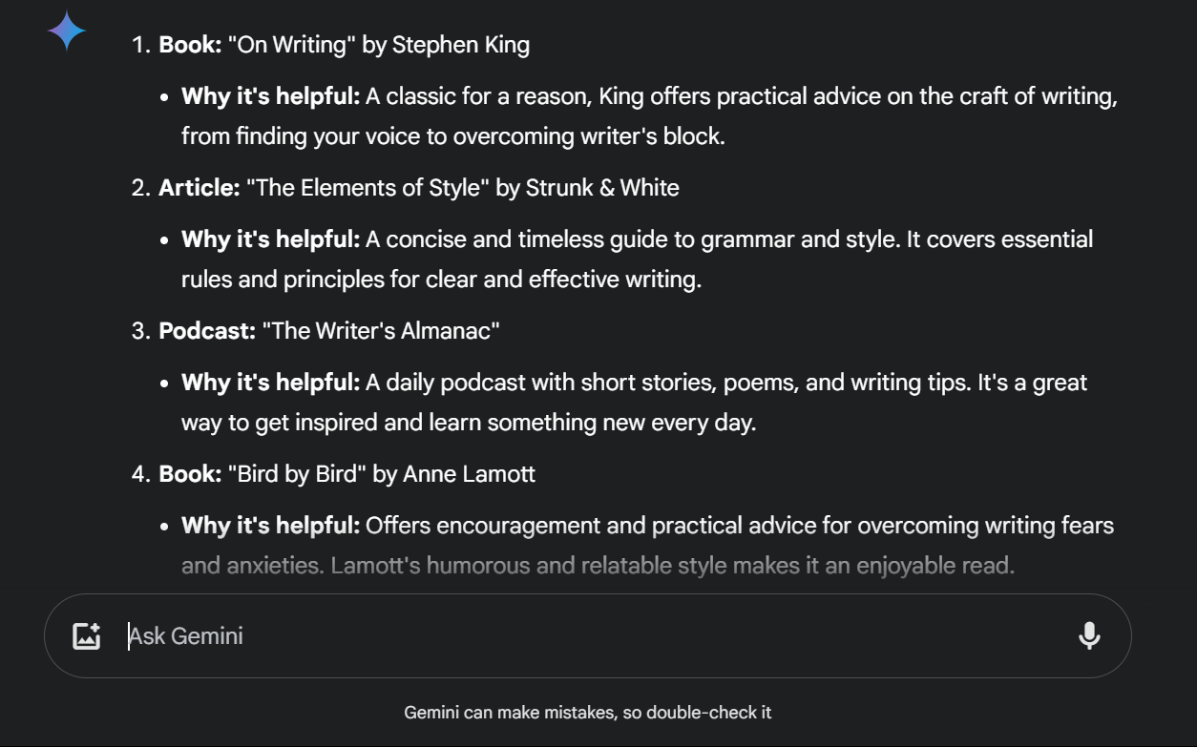Click "Why it's helpful" under Bird by Bird
Screen dimensions: 1197x747
270,526
